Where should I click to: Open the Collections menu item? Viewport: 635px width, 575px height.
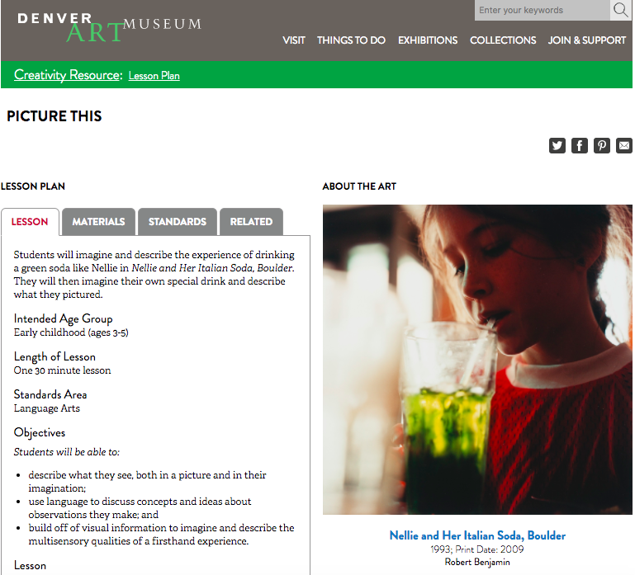503,40
